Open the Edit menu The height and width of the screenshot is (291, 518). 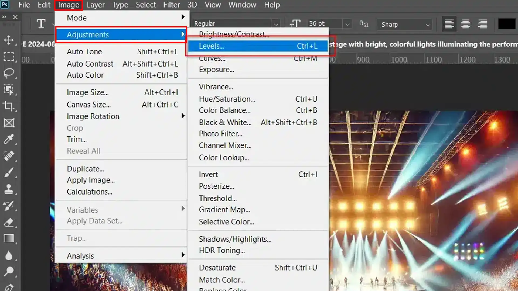coord(44,5)
